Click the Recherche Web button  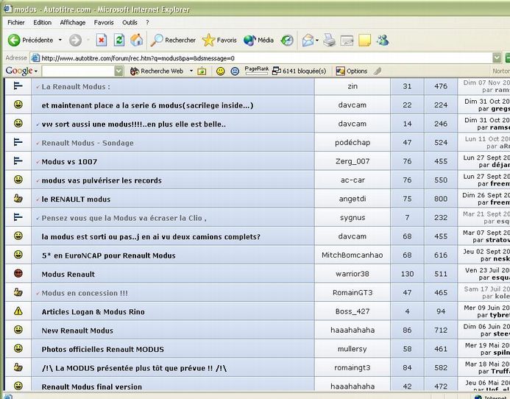point(157,71)
